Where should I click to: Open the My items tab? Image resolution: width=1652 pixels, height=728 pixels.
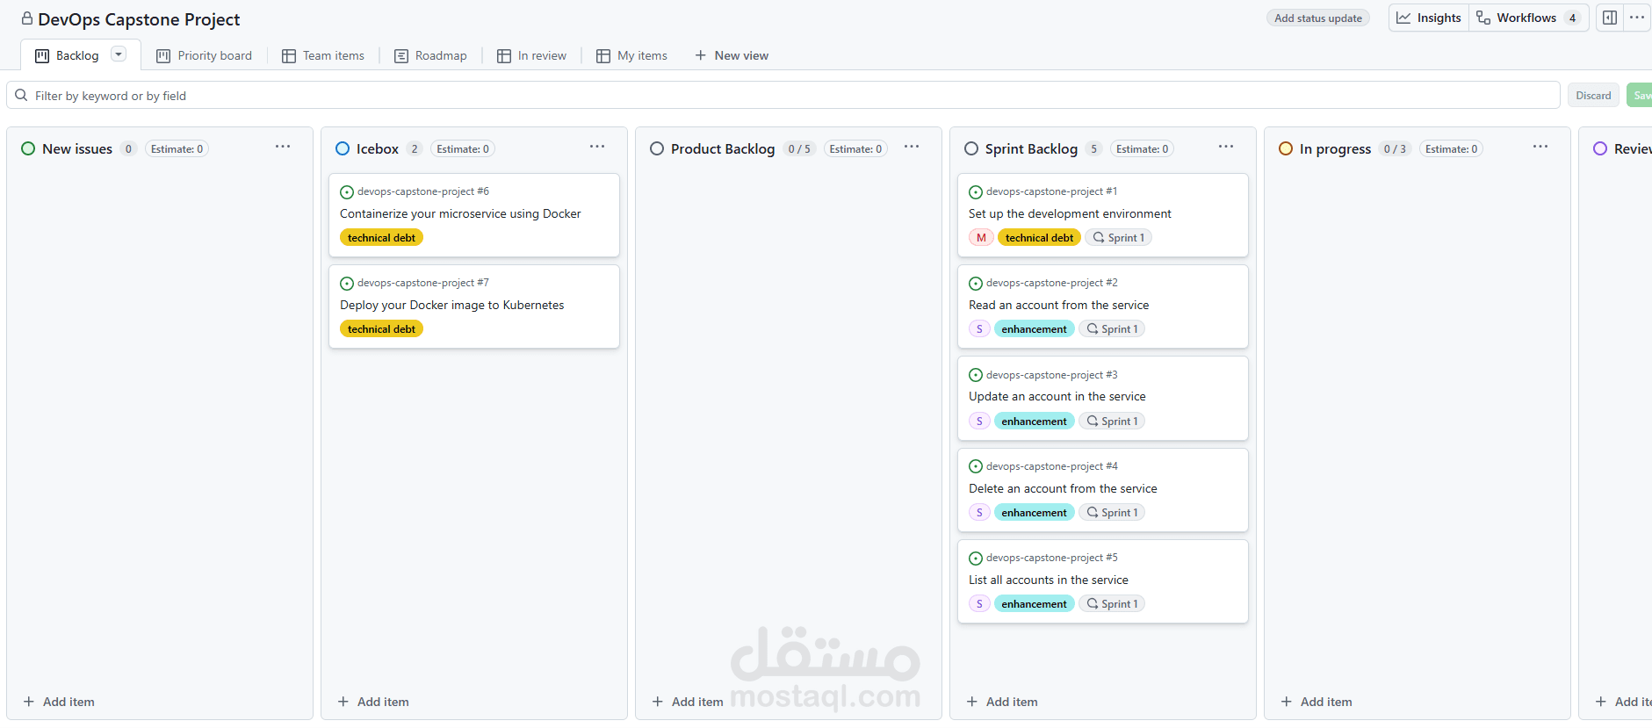pos(631,55)
